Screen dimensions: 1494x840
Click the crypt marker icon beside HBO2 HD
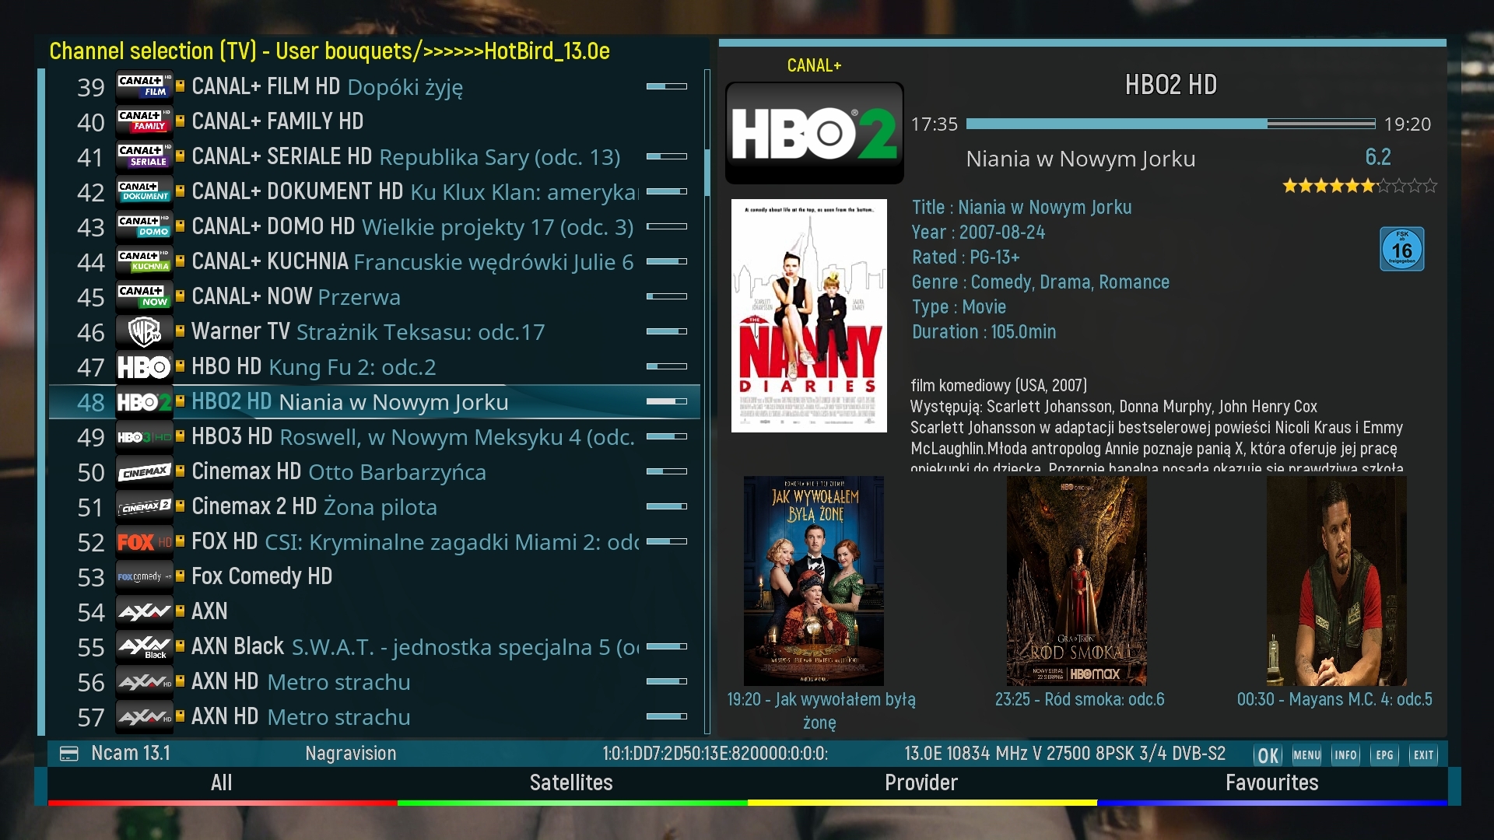(x=181, y=401)
